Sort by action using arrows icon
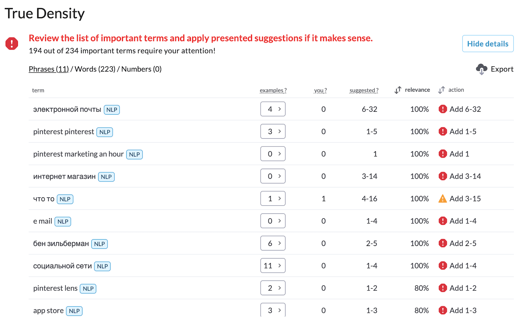 click(x=441, y=90)
